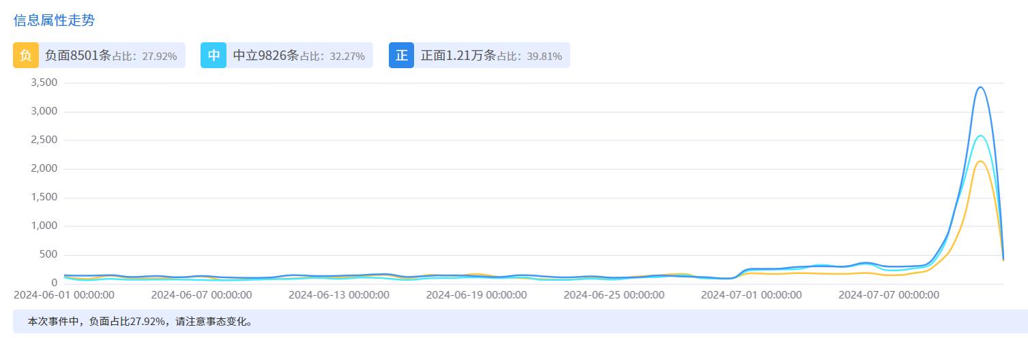Screen dimensions: 1028x338
Task: Click the blue positive line peak
Action: pyautogui.click(x=980, y=87)
